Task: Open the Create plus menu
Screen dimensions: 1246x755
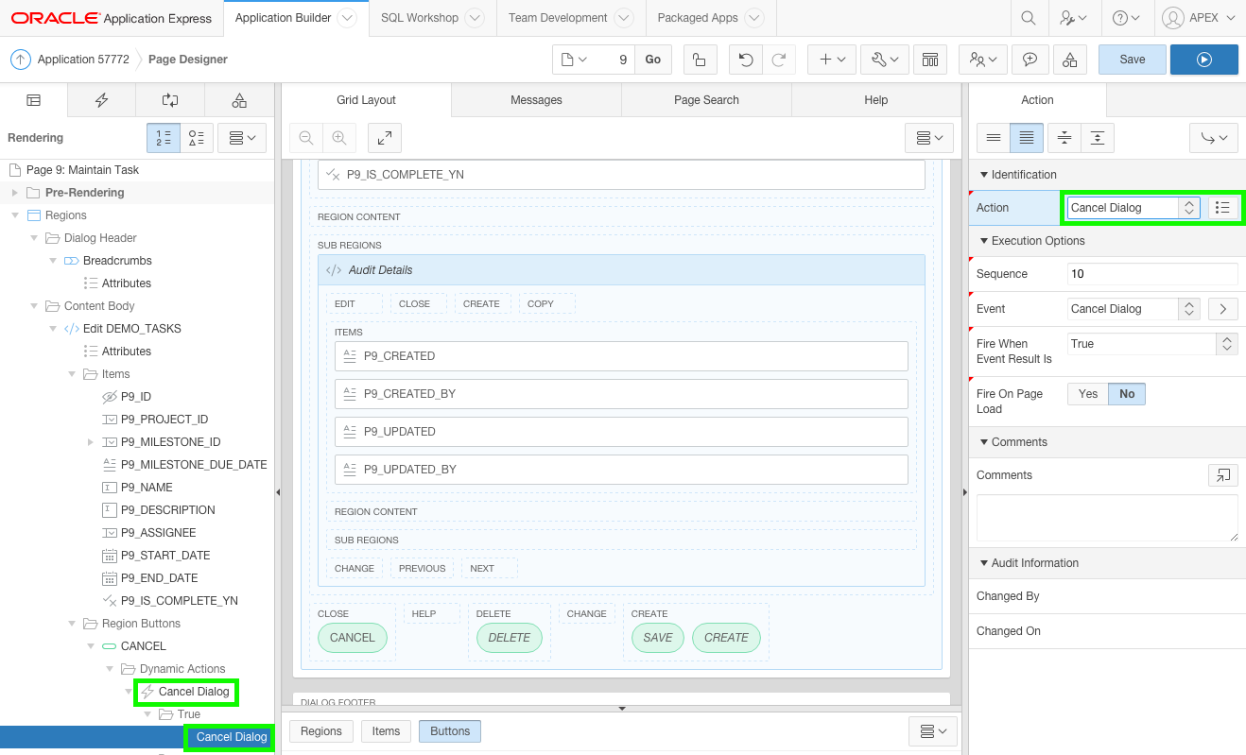Action: click(832, 60)
